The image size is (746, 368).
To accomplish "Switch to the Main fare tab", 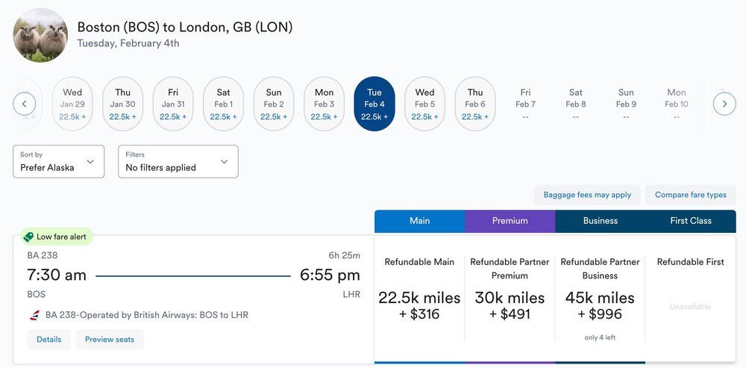I will [x=419, y=221].
